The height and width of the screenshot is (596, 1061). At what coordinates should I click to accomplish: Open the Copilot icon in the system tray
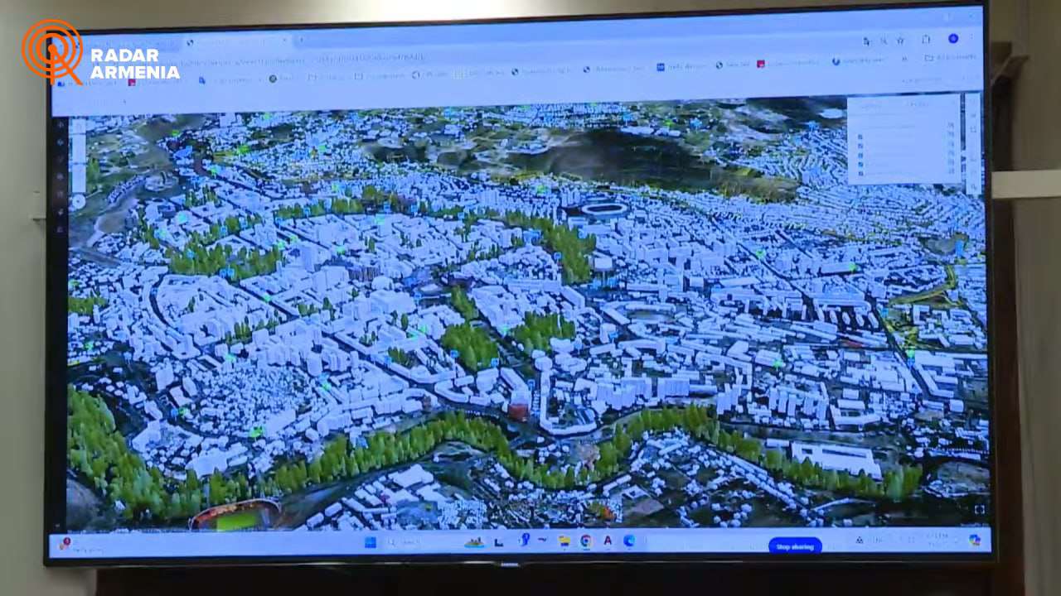(x=974, y=540)
